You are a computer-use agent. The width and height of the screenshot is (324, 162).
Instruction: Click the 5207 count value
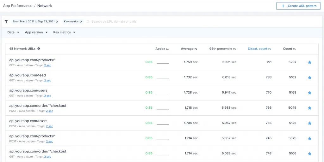point(293,62)
